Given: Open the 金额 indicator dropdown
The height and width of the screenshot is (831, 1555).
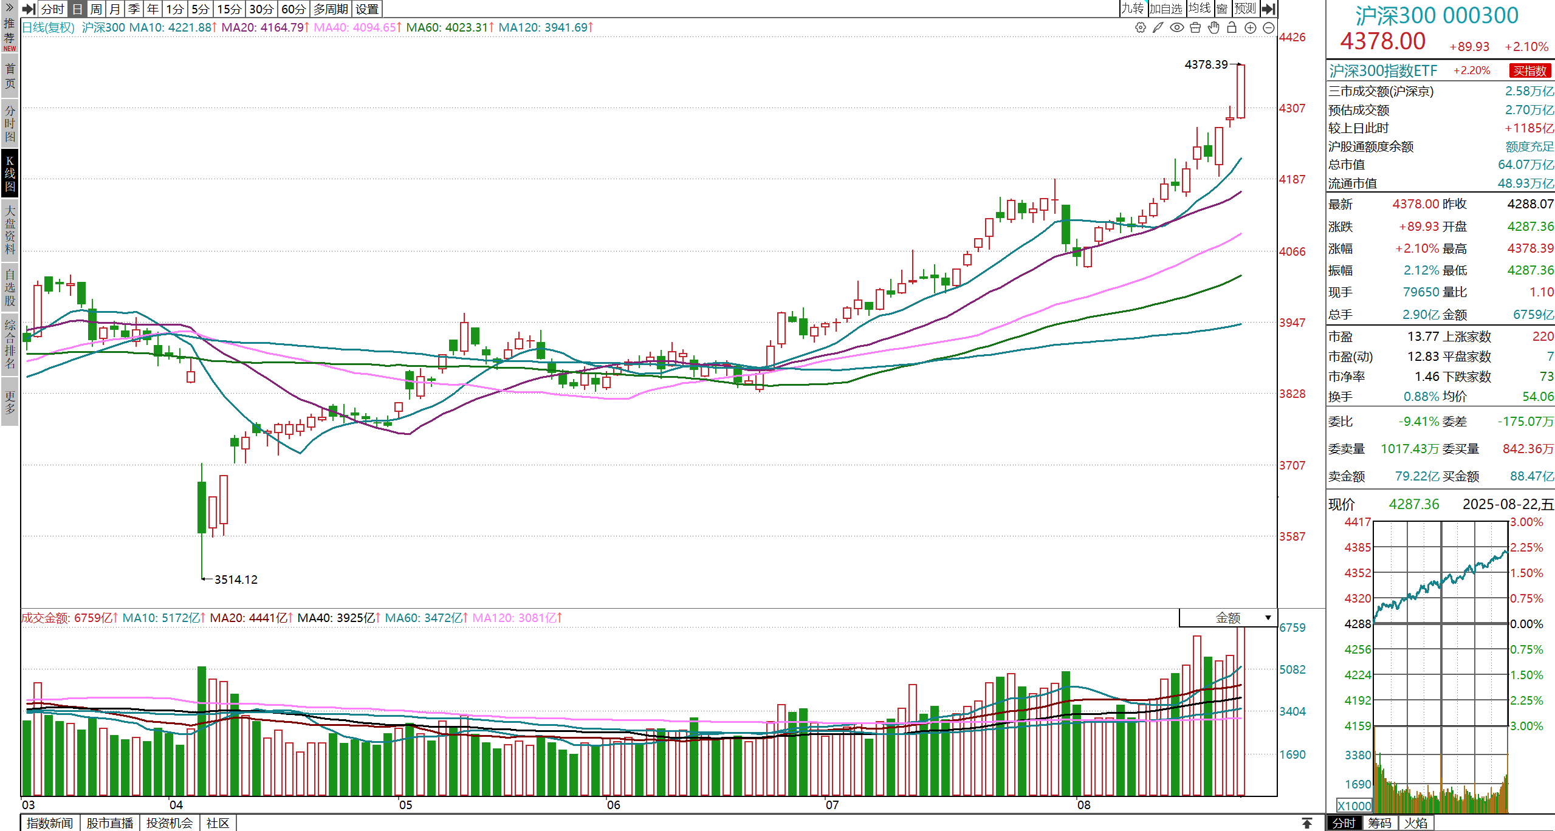Looking at the screenshot, I should coord(1268,618).
